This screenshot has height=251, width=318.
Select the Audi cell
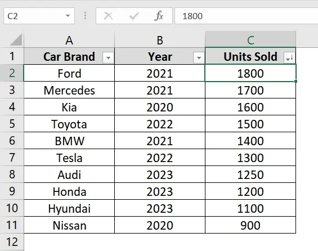pos(69,174)
